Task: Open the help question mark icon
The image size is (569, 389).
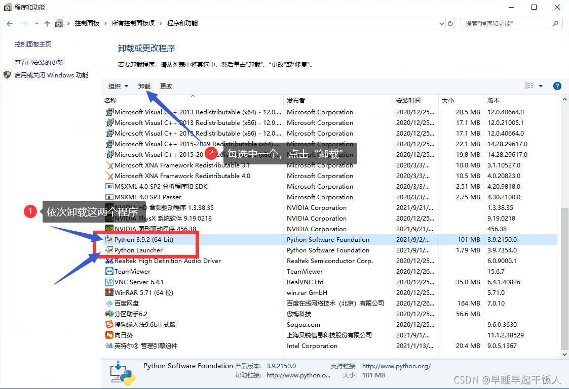Action: [x=557, y=86]
